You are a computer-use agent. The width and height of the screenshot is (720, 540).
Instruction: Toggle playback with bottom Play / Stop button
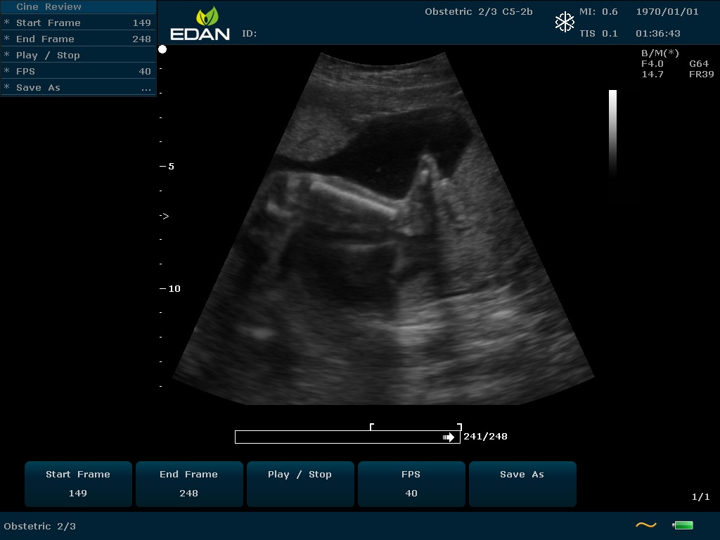(x=300, y=484)
